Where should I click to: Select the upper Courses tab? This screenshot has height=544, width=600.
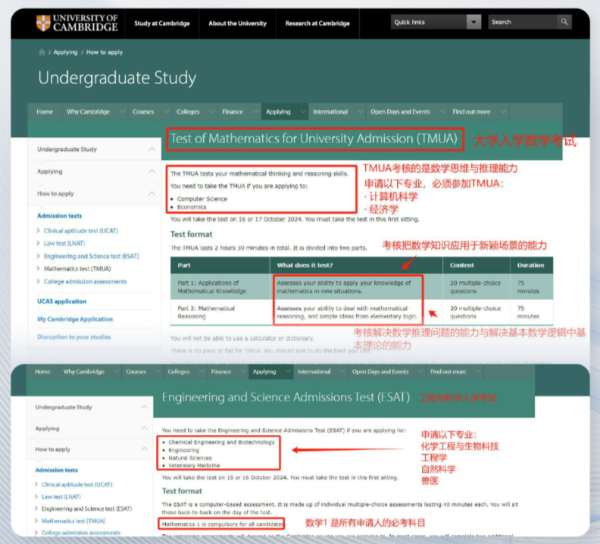143,111
